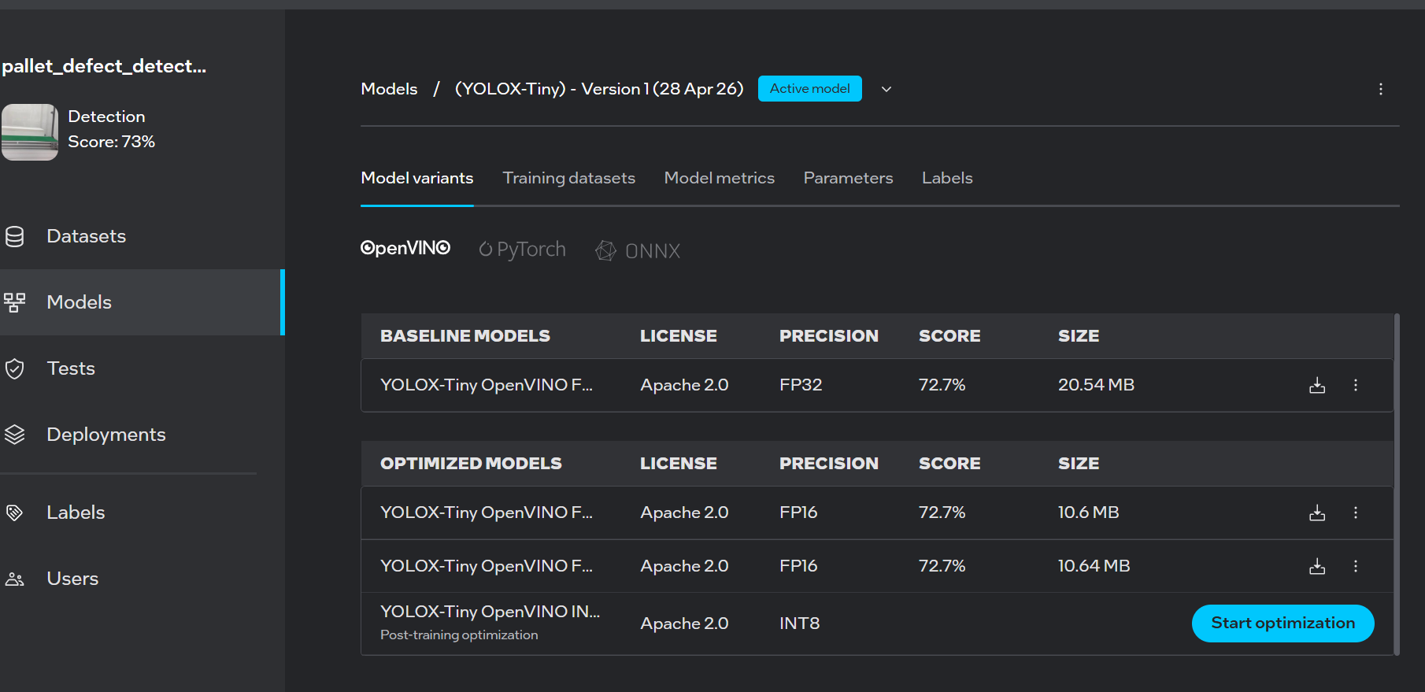Download the 10.6 MB FP16 model
Screen dimensions: 1425x692
[x=1317, y=513]
